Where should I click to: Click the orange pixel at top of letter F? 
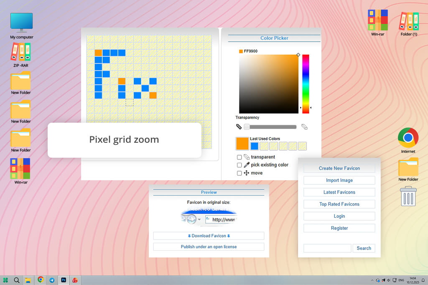[x=98, y=53]
